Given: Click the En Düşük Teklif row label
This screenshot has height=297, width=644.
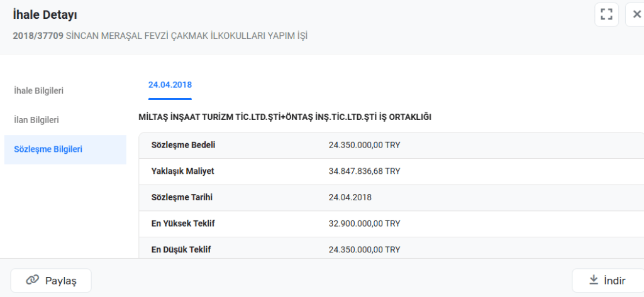Looking at the screenshot, I should [x=181, y=249].
